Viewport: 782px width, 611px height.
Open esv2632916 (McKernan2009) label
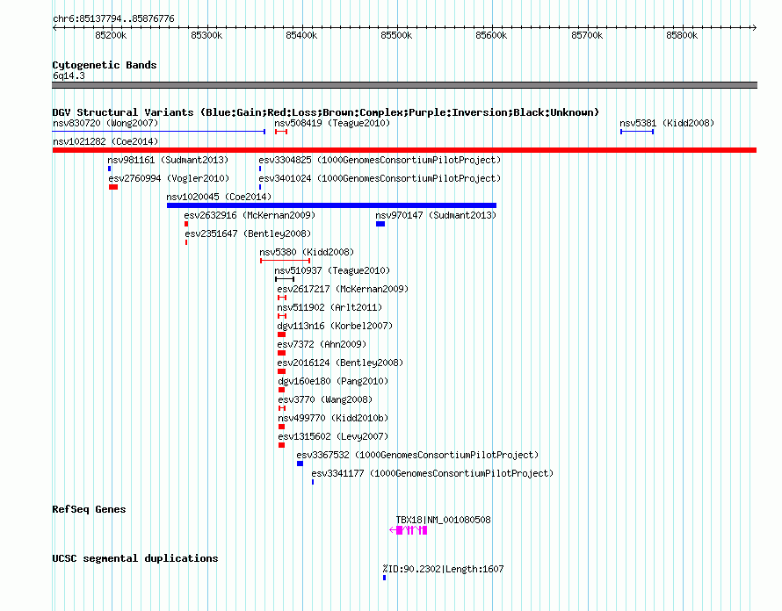[250, 215]
